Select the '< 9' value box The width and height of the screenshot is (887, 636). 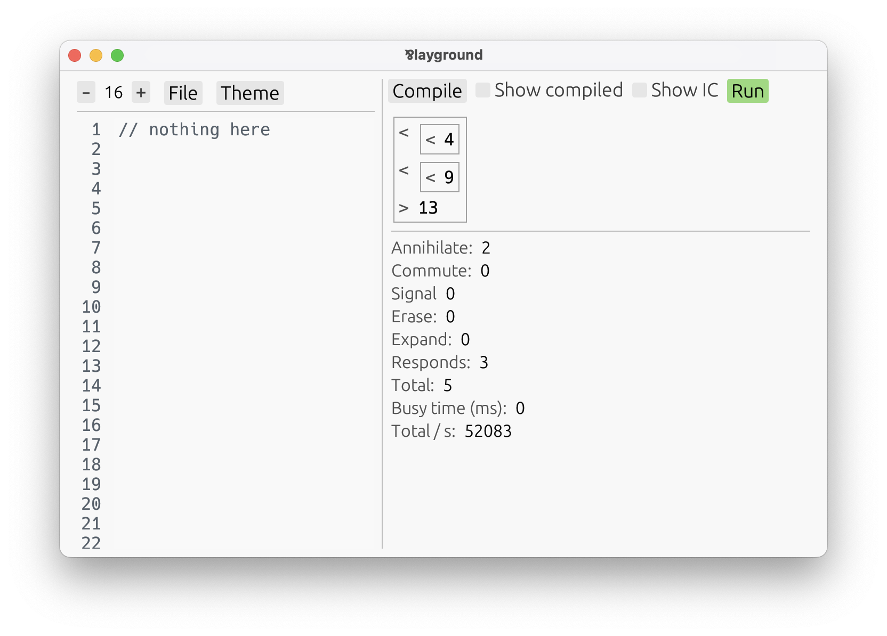point(440,177)
